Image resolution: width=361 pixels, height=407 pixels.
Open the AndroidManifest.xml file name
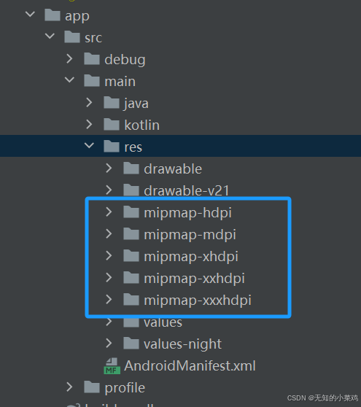tap(190, 365)
